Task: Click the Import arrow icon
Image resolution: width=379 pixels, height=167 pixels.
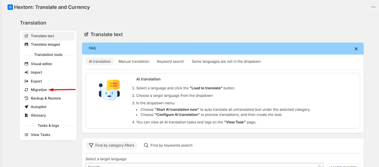Action: click(x=26, y=73)
